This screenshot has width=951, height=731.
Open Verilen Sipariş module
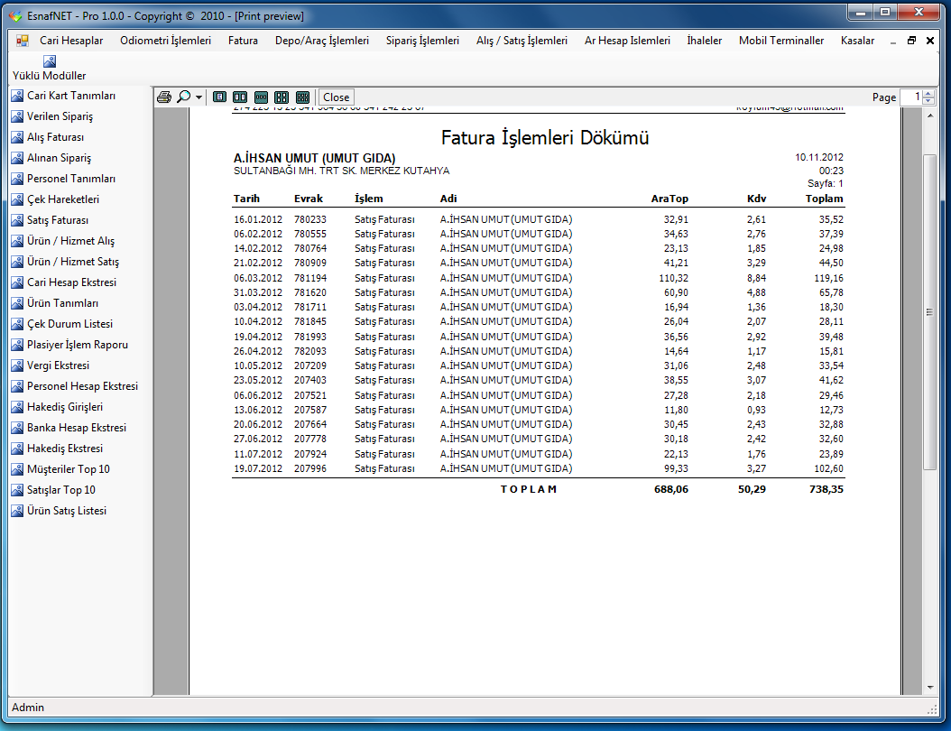pos(52,116)
